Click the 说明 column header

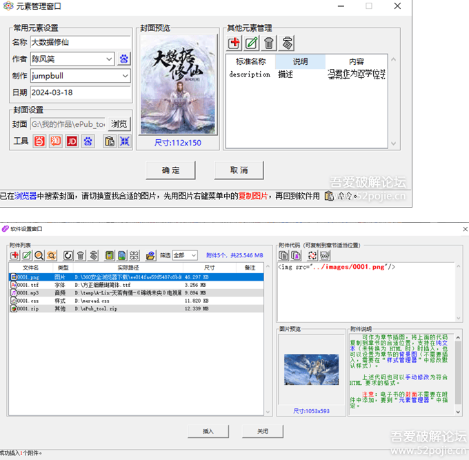300,61
